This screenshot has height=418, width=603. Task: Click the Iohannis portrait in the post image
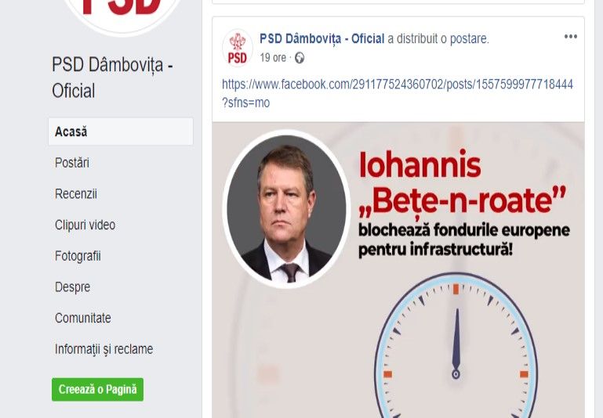(x=286, y=209)
